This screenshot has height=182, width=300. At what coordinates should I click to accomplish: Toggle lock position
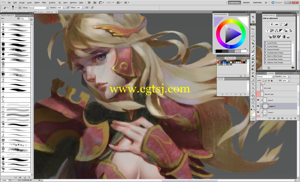point(269,81)
